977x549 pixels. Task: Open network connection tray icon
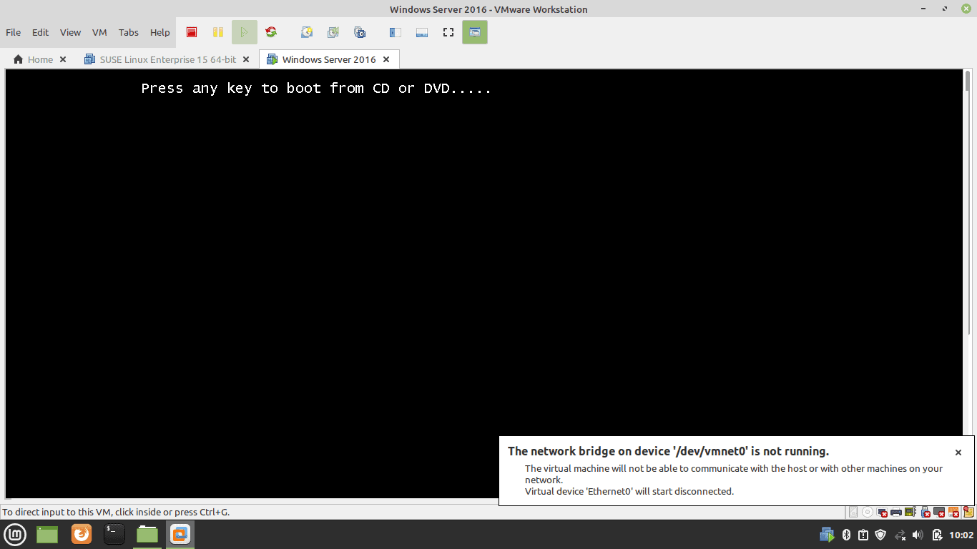(x=900, y=535)
